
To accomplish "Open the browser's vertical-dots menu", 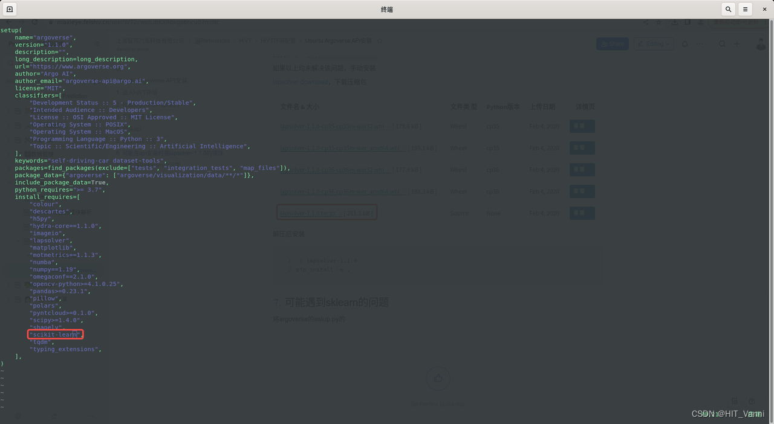I will point(766,22).
